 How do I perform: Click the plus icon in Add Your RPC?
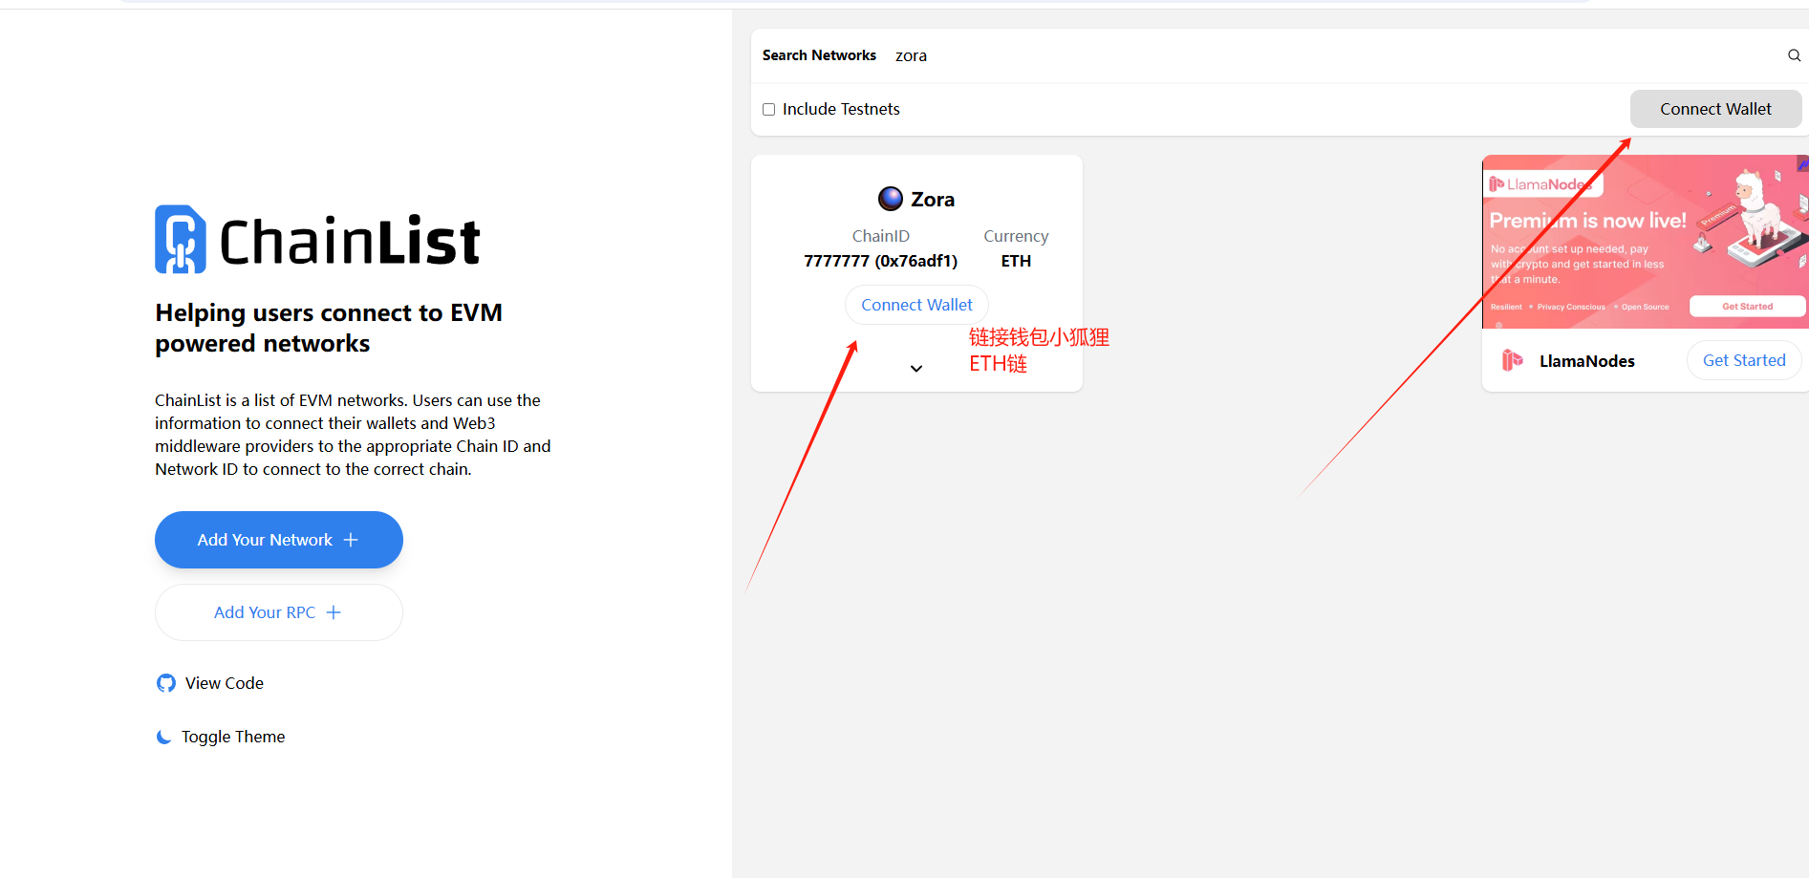click(334, 612)
